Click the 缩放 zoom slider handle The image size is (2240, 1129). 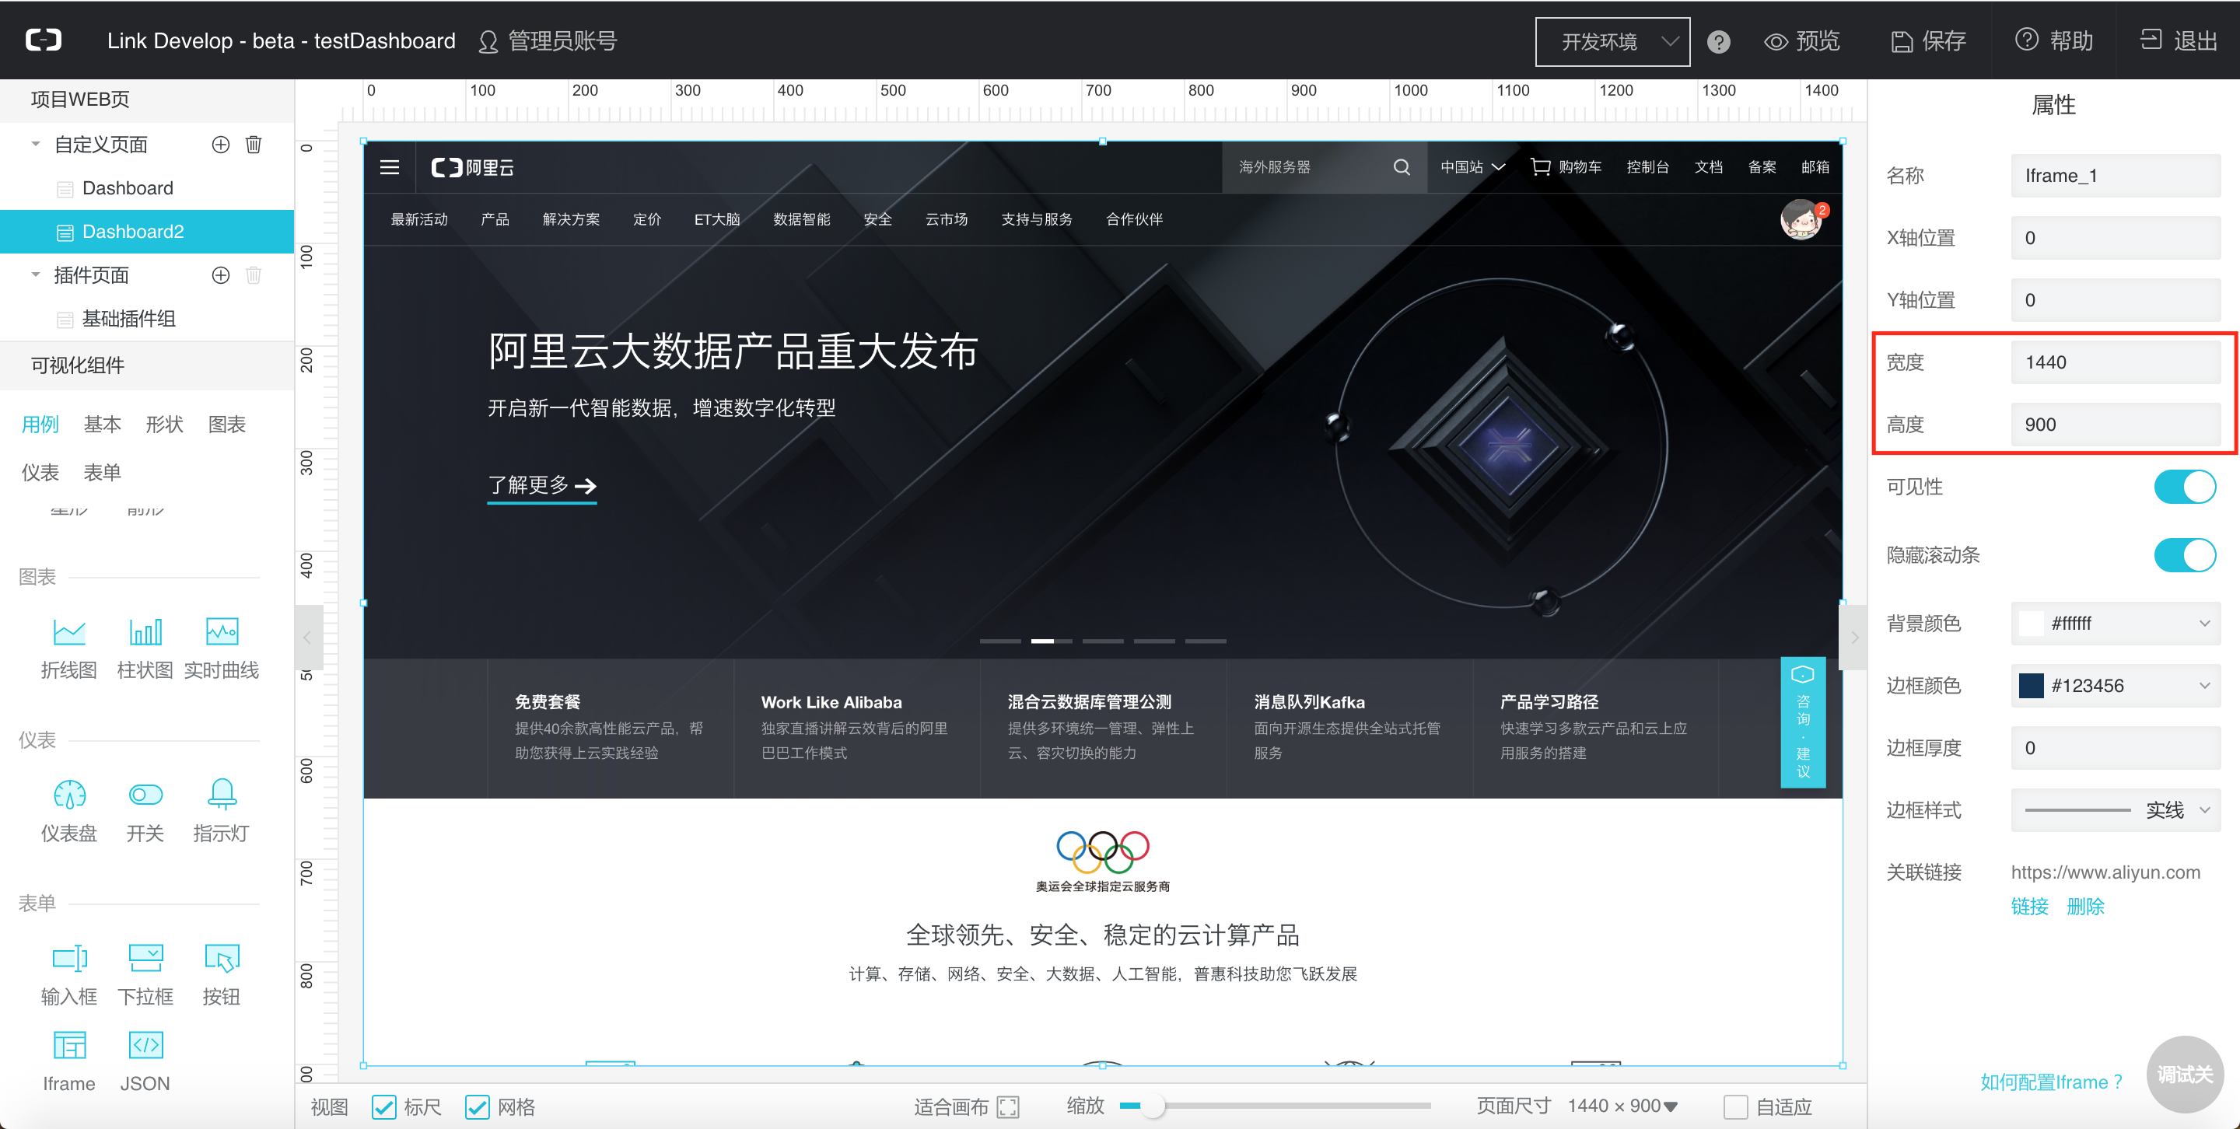tap(1152, 1106)
